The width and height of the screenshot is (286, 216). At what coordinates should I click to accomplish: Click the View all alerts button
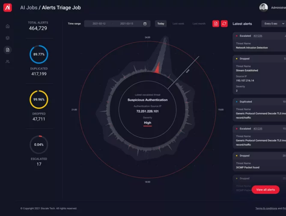(265, 190)
